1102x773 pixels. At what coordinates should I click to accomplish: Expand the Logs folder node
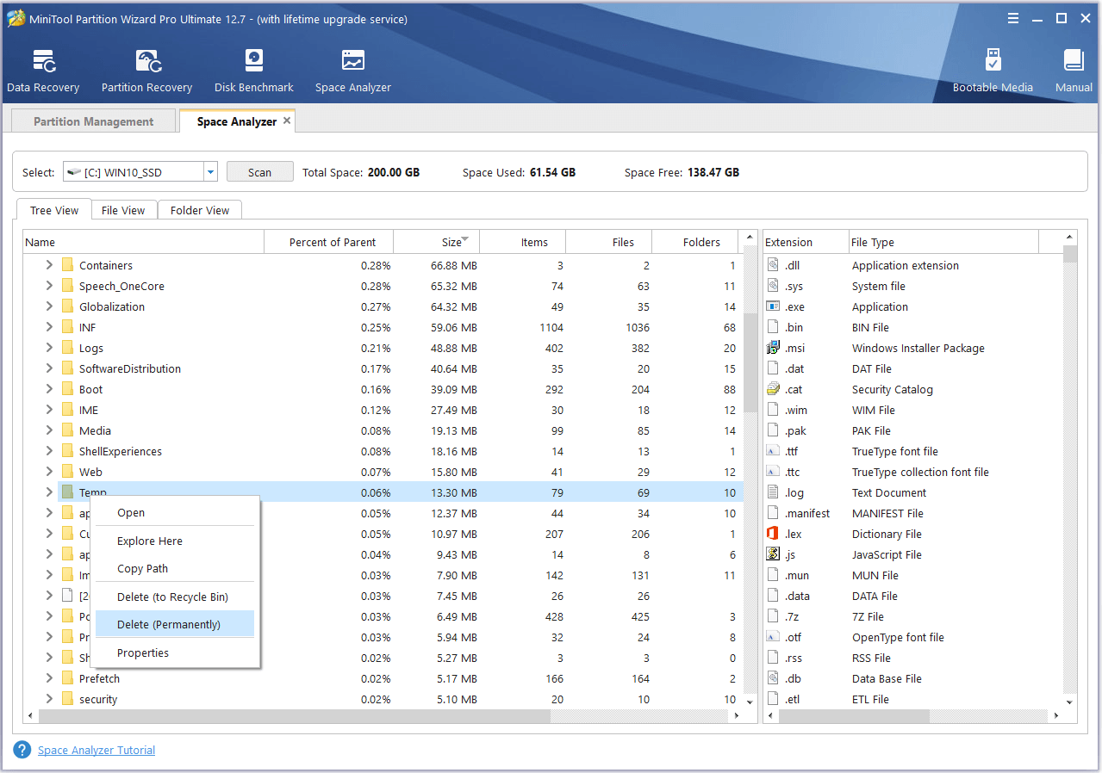click(49, 349)
